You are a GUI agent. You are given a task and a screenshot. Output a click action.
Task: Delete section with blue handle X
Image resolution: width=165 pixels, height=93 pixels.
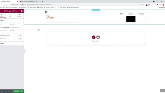click(98, 10)
